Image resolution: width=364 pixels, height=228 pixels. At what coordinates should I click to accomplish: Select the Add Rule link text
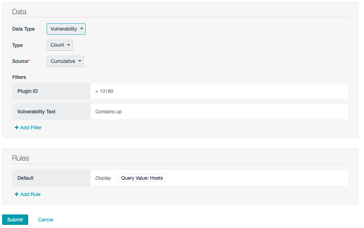pyautogui.click(x=30, y=194)
